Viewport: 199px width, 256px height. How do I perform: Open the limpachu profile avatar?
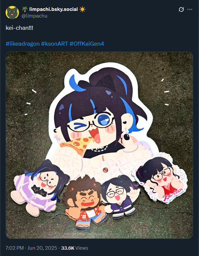(12, 13)
